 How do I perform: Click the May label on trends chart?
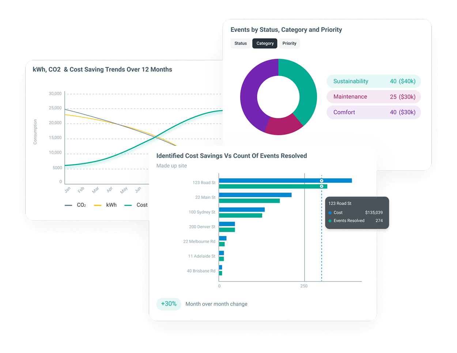124,190
